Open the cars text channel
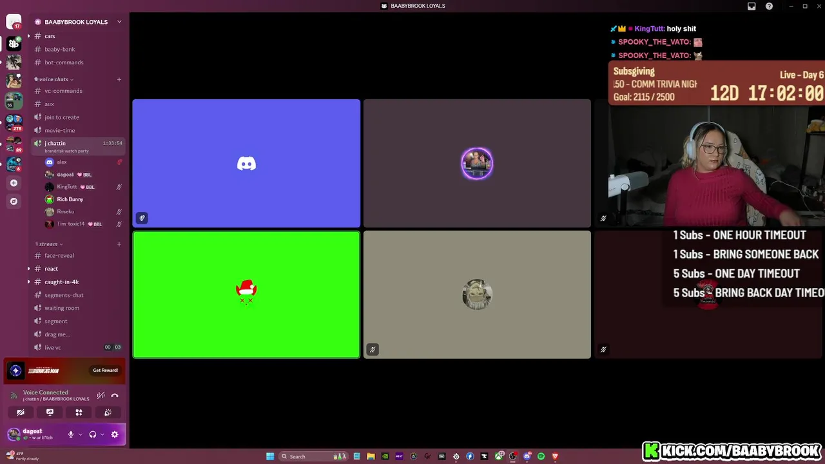Image resolution: width=825 pixels, height=464 pixels. 77,36
